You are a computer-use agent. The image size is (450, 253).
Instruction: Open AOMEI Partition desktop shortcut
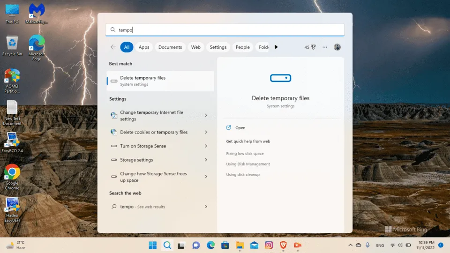(12, 81)
